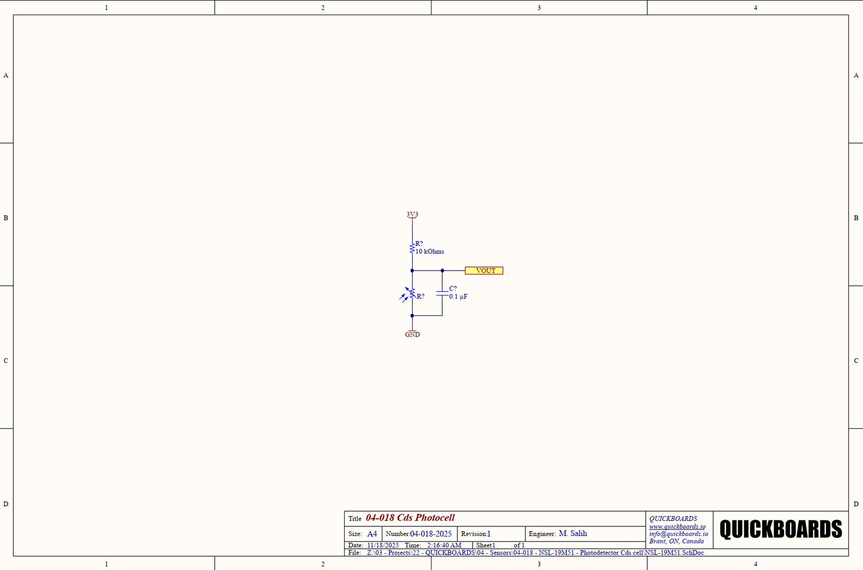Click the file path ending in NSL-19M51.SchDoc

pyautogui.click(x=535, y=553)
